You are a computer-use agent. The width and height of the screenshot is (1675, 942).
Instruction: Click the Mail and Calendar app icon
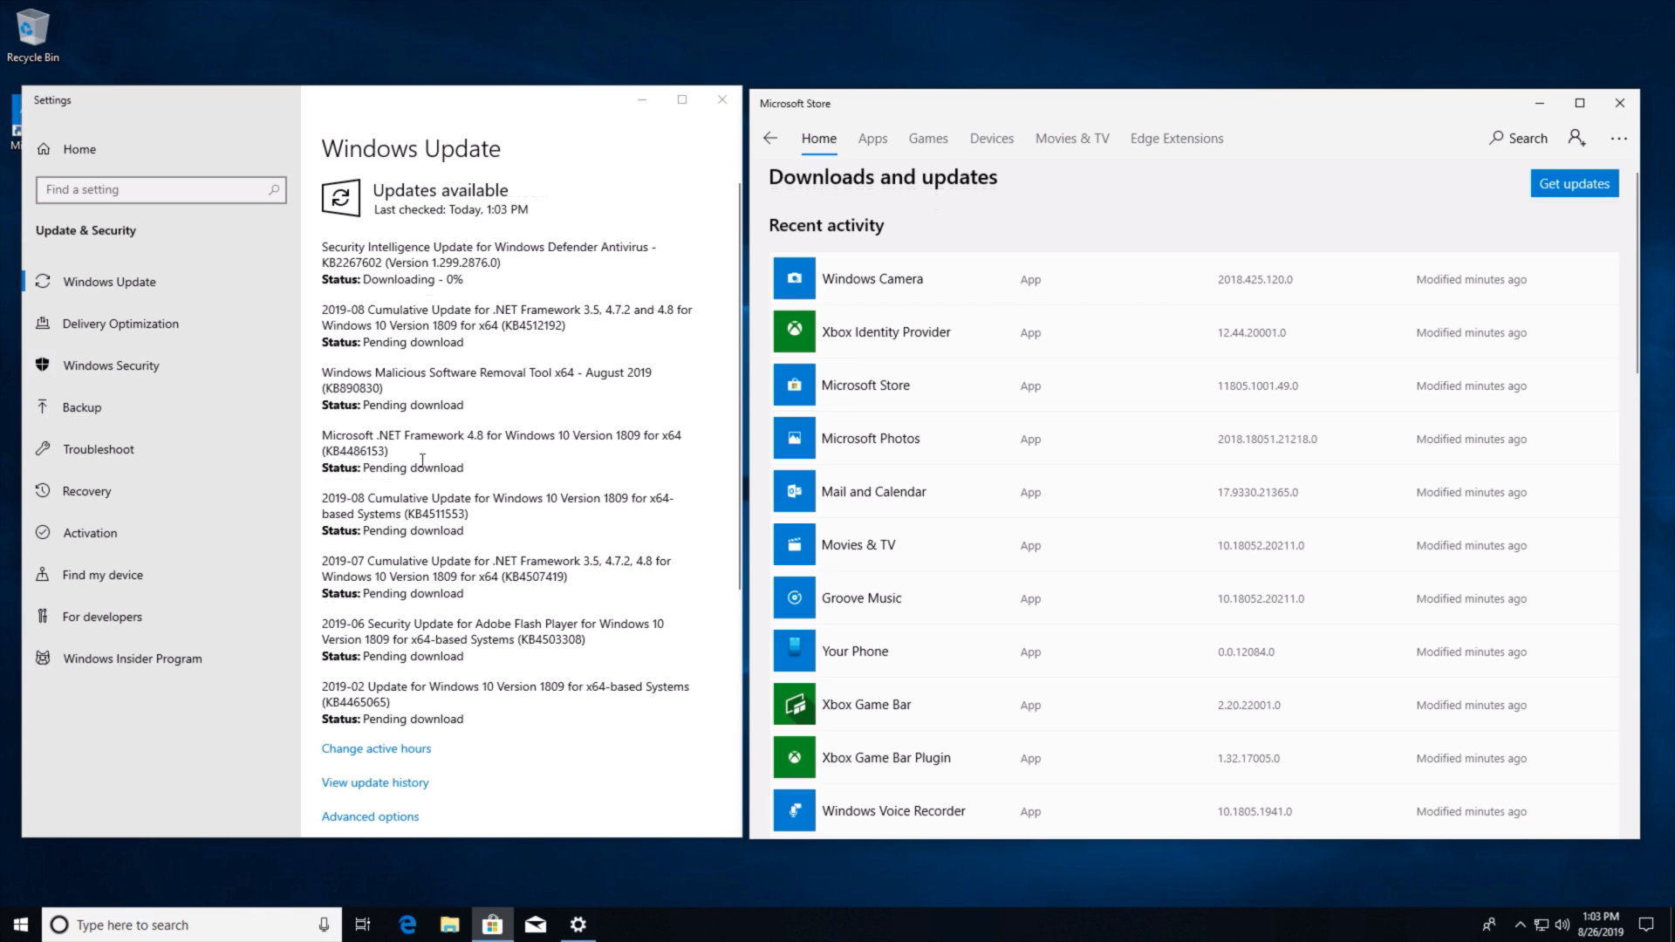[x=794, y=492]
